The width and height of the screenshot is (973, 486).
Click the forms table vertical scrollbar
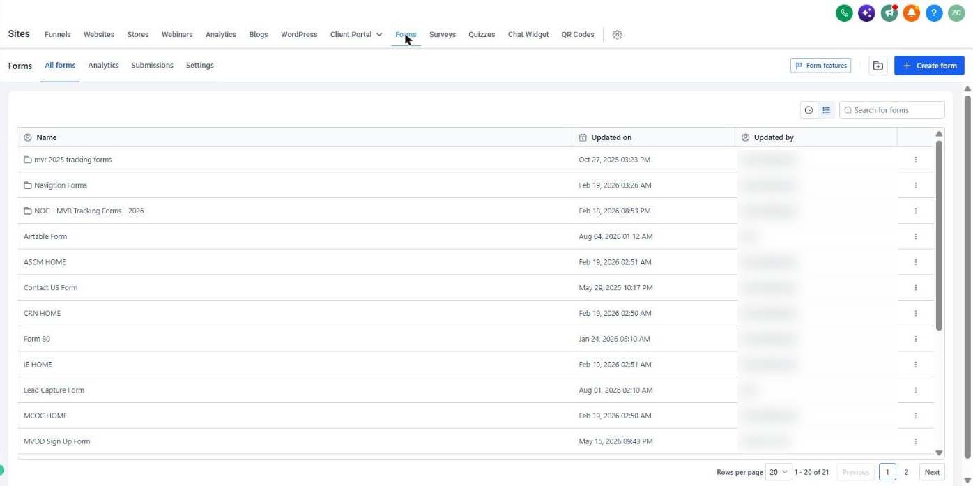[x=939, y=235]
